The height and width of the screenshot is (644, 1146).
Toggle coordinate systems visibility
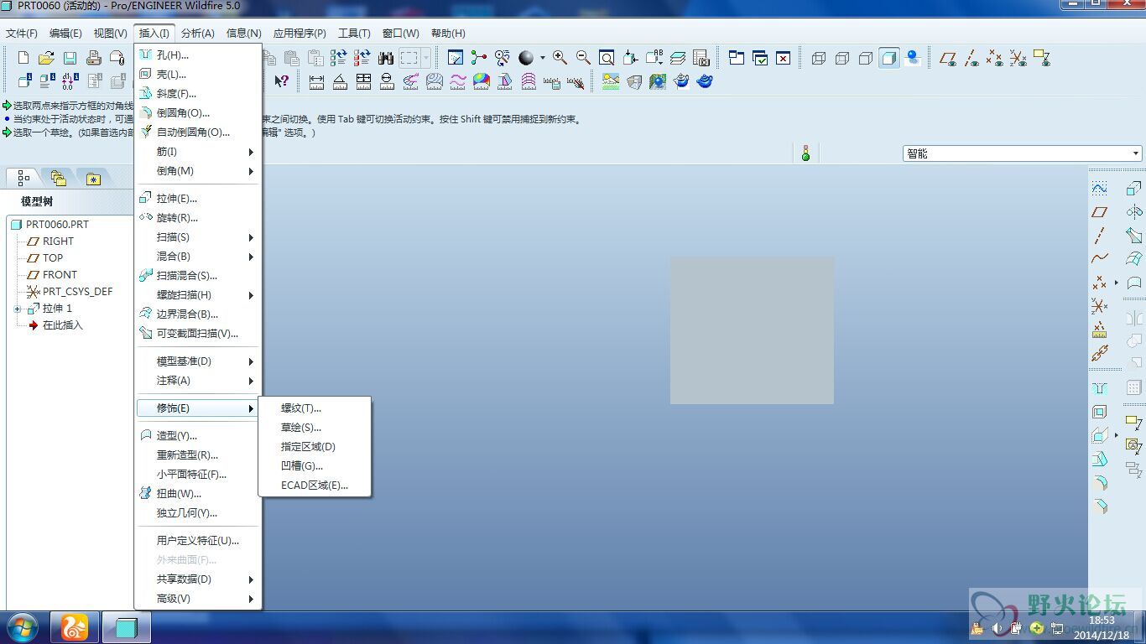(x=1018, y=58)
